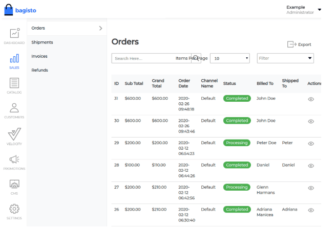Screen dimensions: 336x229
Task: Click the Shipped To name Adriana
Action: [x=289, y=210]
